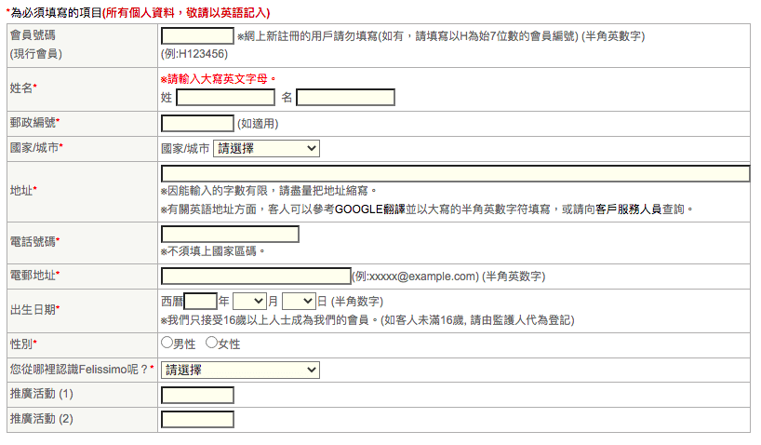Click the 郵政編號 postal code field
The width and height of the screenshot is (761, 445).
[197, 124]
